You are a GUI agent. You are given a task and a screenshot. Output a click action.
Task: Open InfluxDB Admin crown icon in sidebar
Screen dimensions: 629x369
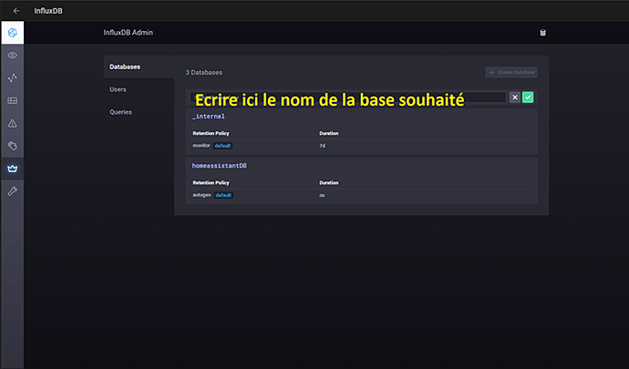pyautogui.click(x=13, y=169)
